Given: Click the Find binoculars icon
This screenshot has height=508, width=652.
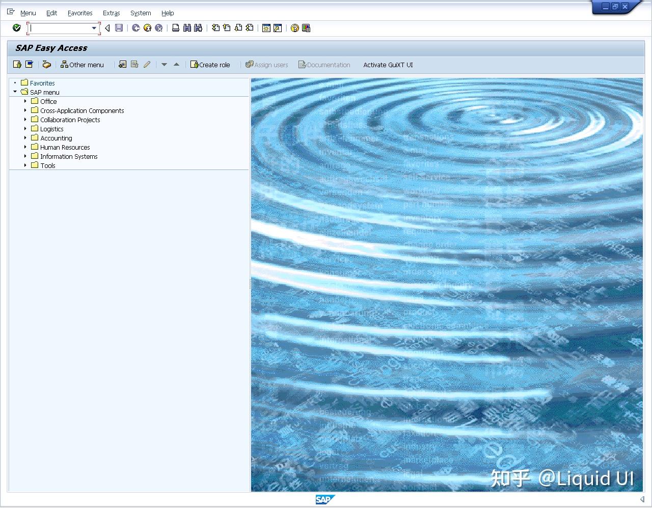Looking at the screenshot, I should pos(187,28).
